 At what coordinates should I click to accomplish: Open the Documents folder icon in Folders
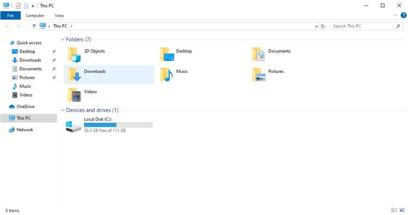click(258, 54)
